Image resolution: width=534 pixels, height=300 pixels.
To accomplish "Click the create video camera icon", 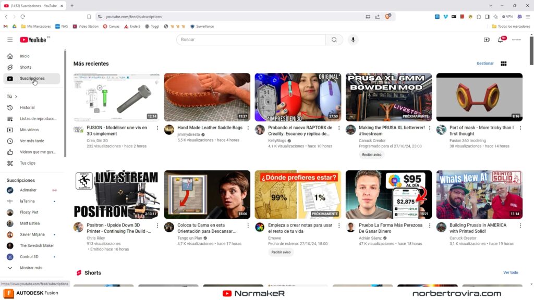I will click(x=487, y=40).
